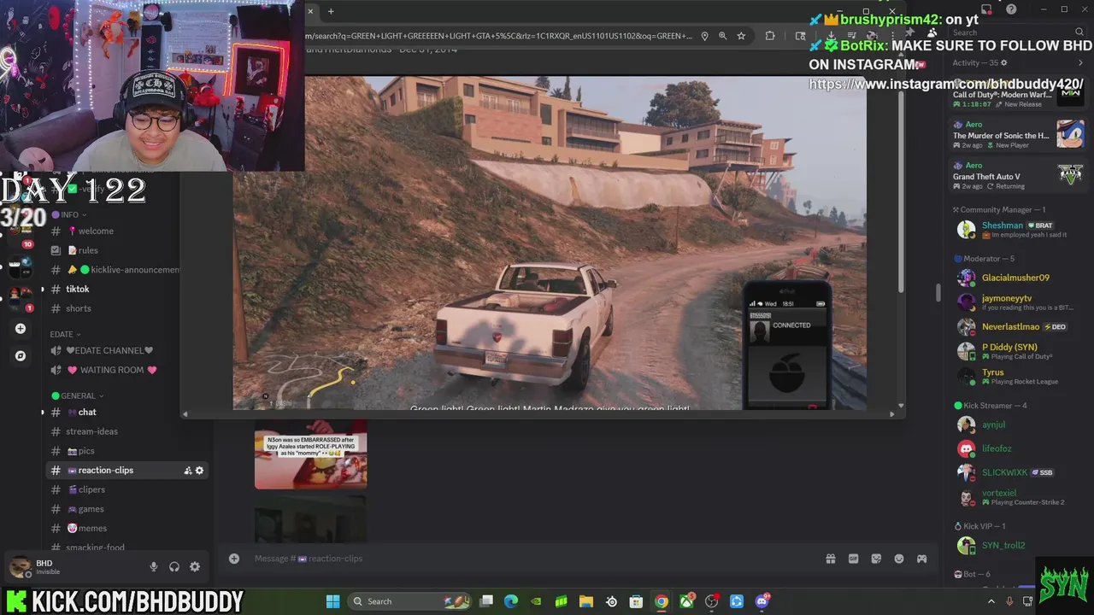This screenshot has width=1094, height=615.
Task: Open the clipers channel
Action: pyautogui.click(x=128, y=489)
